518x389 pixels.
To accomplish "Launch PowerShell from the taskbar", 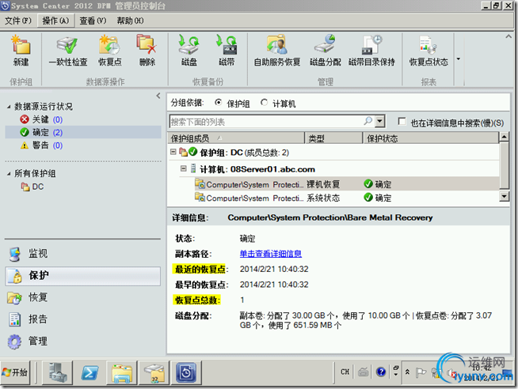I will (x=90, y=372).
